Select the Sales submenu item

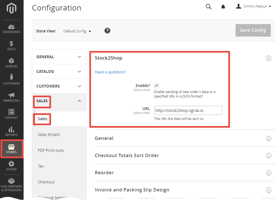[60, 119]
